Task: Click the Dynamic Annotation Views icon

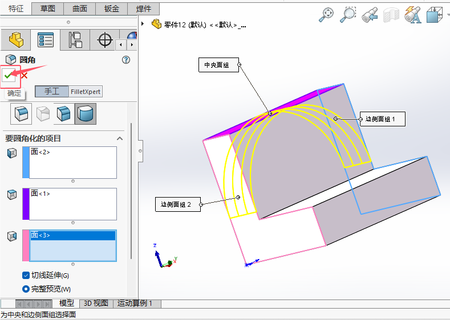Action: tap(413, 15)
